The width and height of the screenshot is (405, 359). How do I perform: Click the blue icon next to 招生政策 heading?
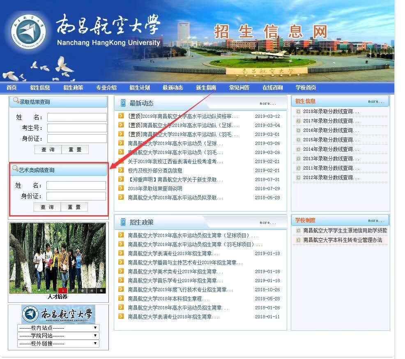pos(123,222)
